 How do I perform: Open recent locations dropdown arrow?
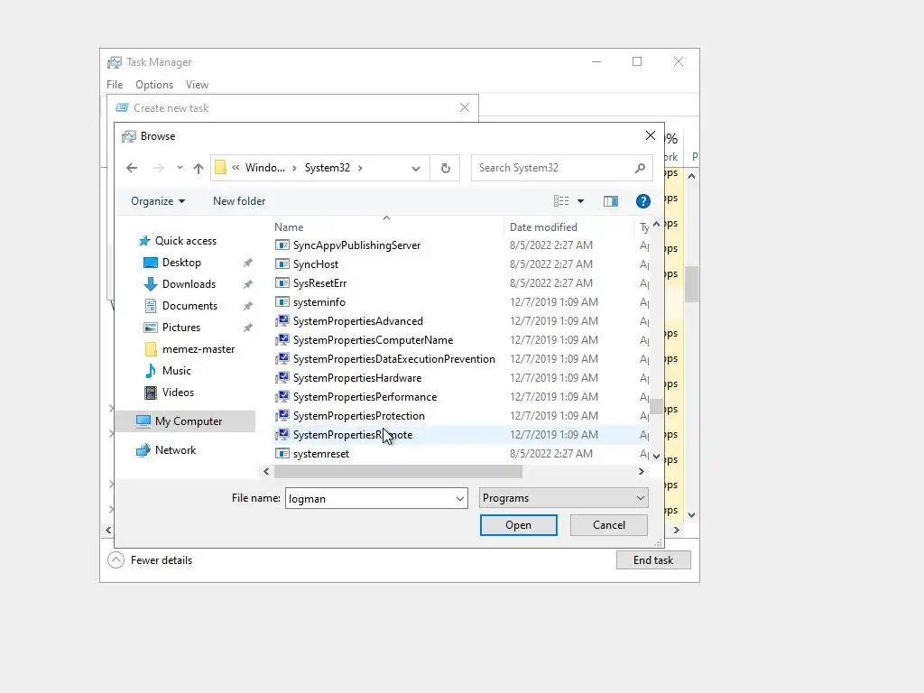(x=180, y=168)
